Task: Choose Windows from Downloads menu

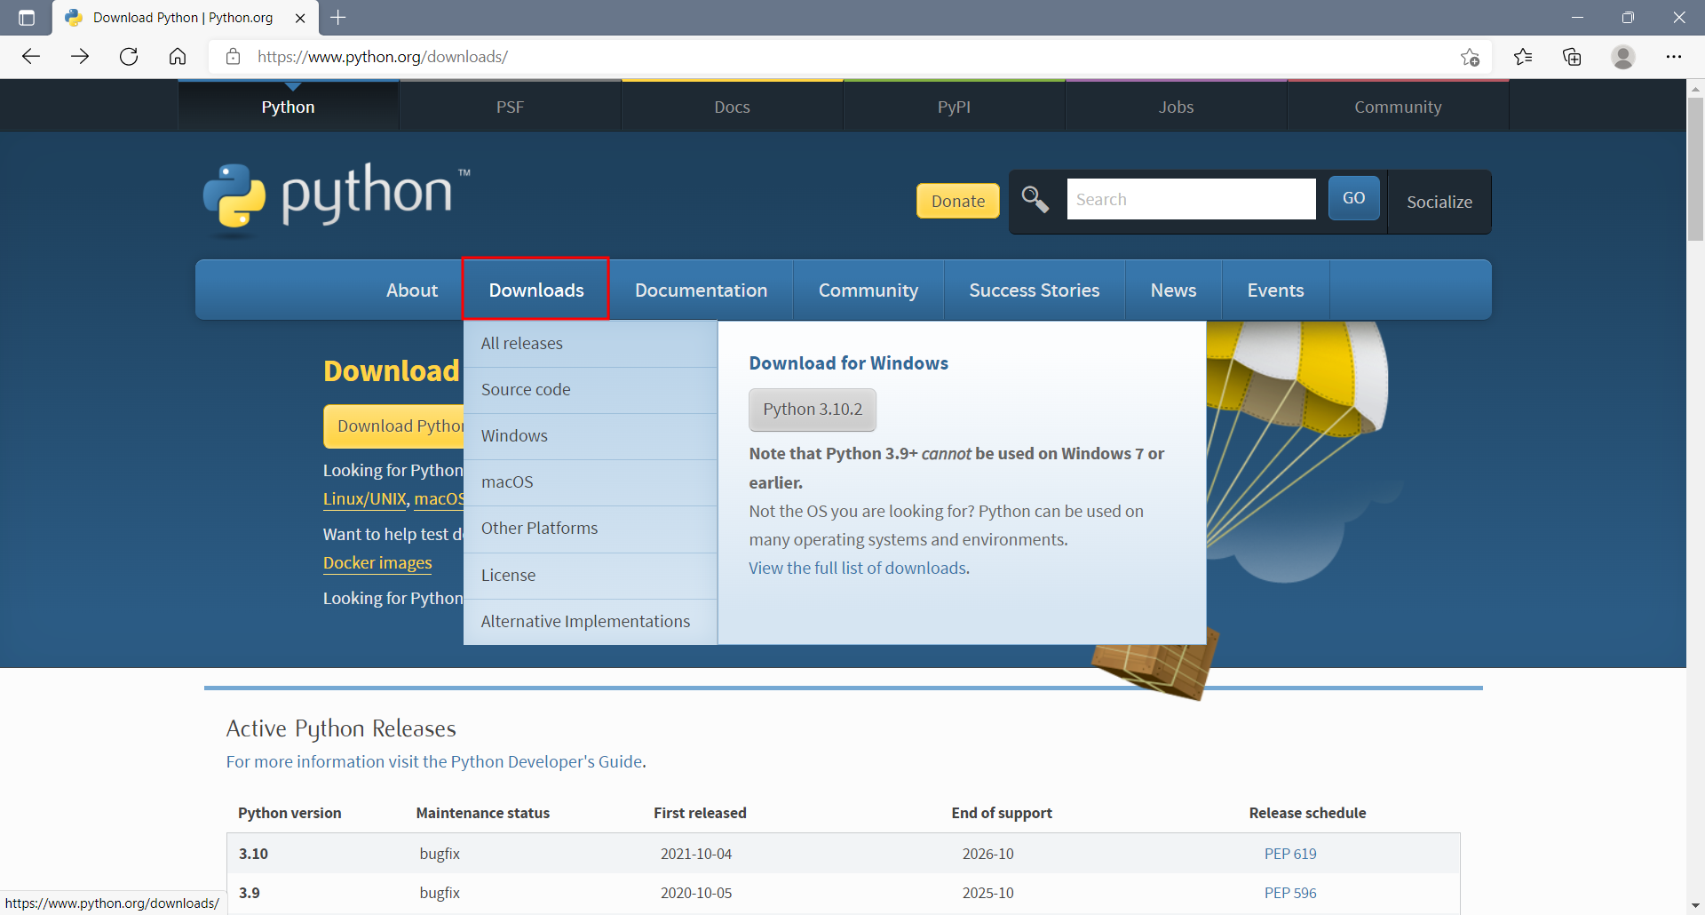Action: pos(591,436)
